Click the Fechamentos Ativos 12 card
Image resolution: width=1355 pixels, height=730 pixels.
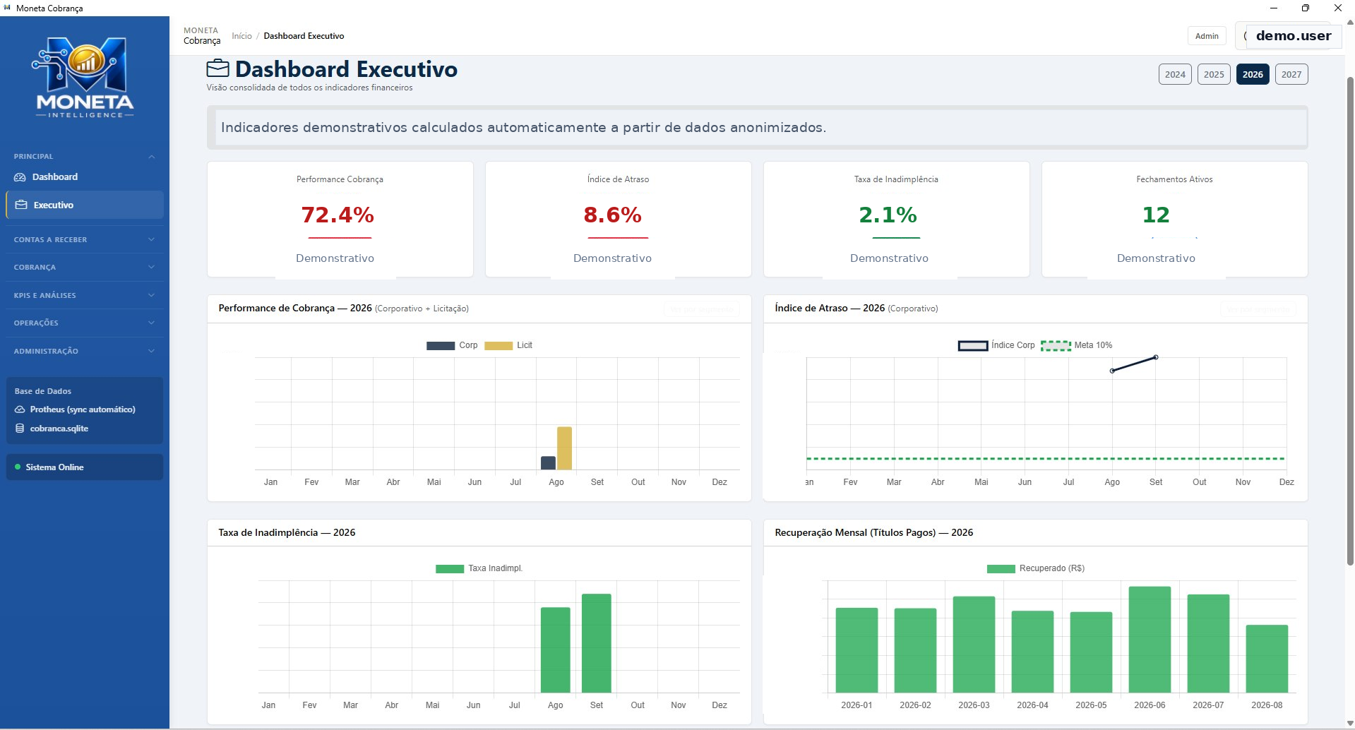tap(1174, 220)
